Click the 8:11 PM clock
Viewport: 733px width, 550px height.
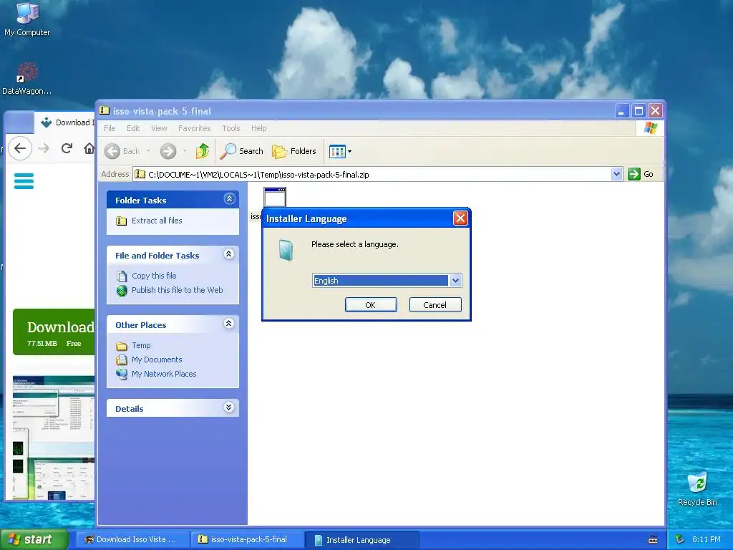(x=706, y=539)
